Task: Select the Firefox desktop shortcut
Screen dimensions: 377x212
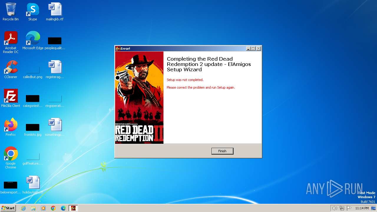Action: coord(11,127)
